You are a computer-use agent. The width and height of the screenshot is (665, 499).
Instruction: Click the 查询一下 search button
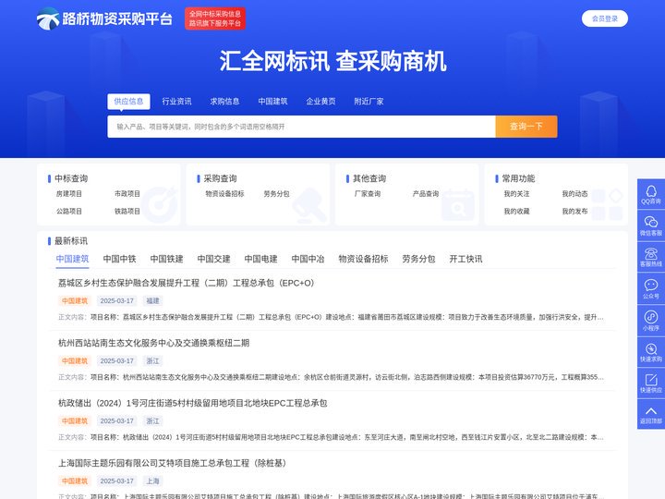(526, 127)
